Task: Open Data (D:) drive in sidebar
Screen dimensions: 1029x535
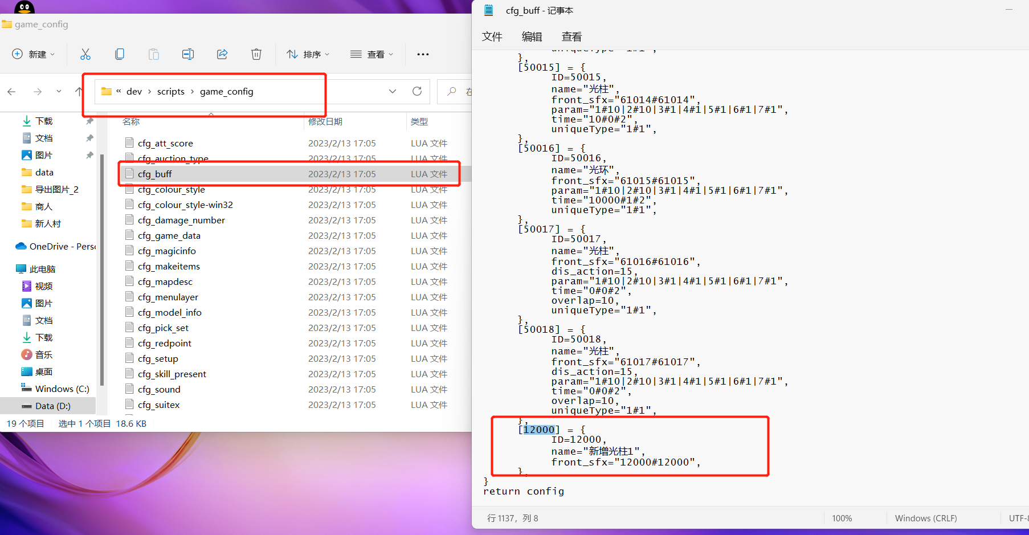Action: point(53,406)
